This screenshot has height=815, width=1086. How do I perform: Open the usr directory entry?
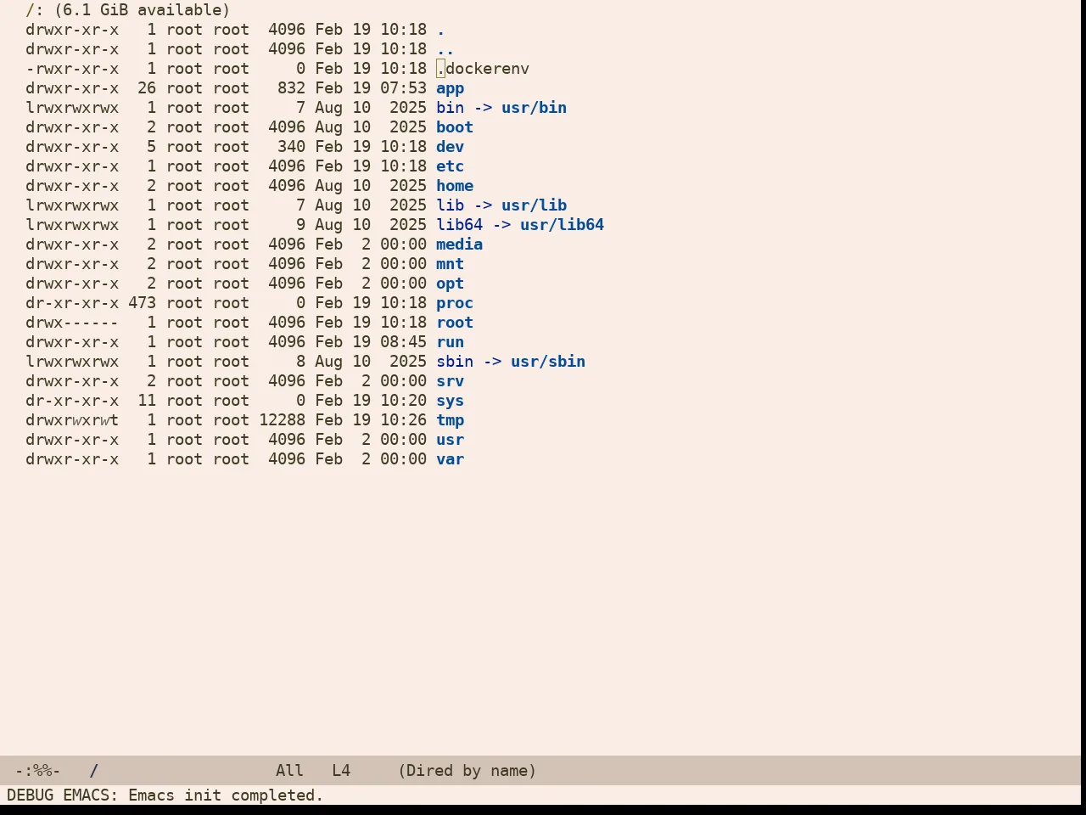point(450,440)
